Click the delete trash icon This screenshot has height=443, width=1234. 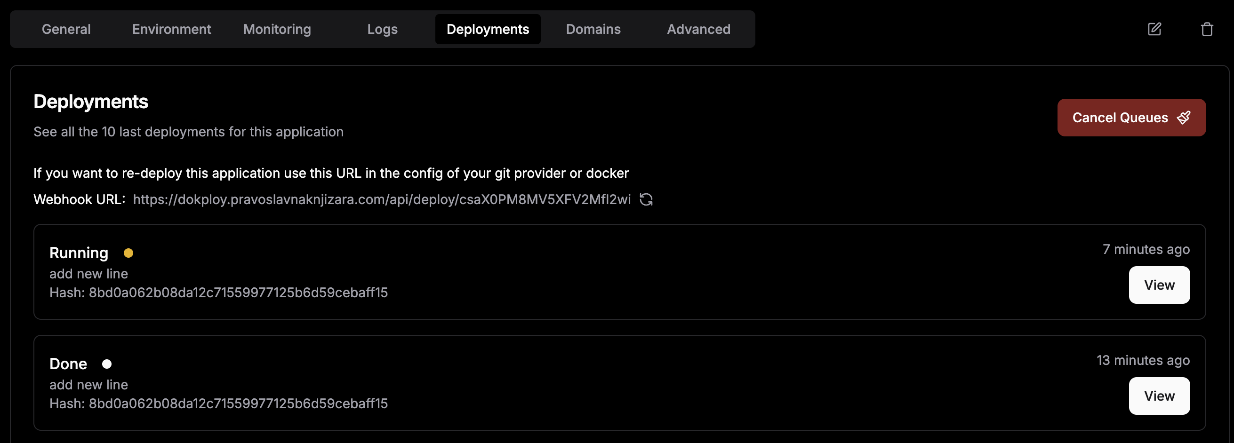click(1207, 29)
